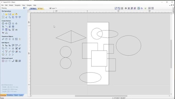Open the Gadgets menu

pos(29,5)
